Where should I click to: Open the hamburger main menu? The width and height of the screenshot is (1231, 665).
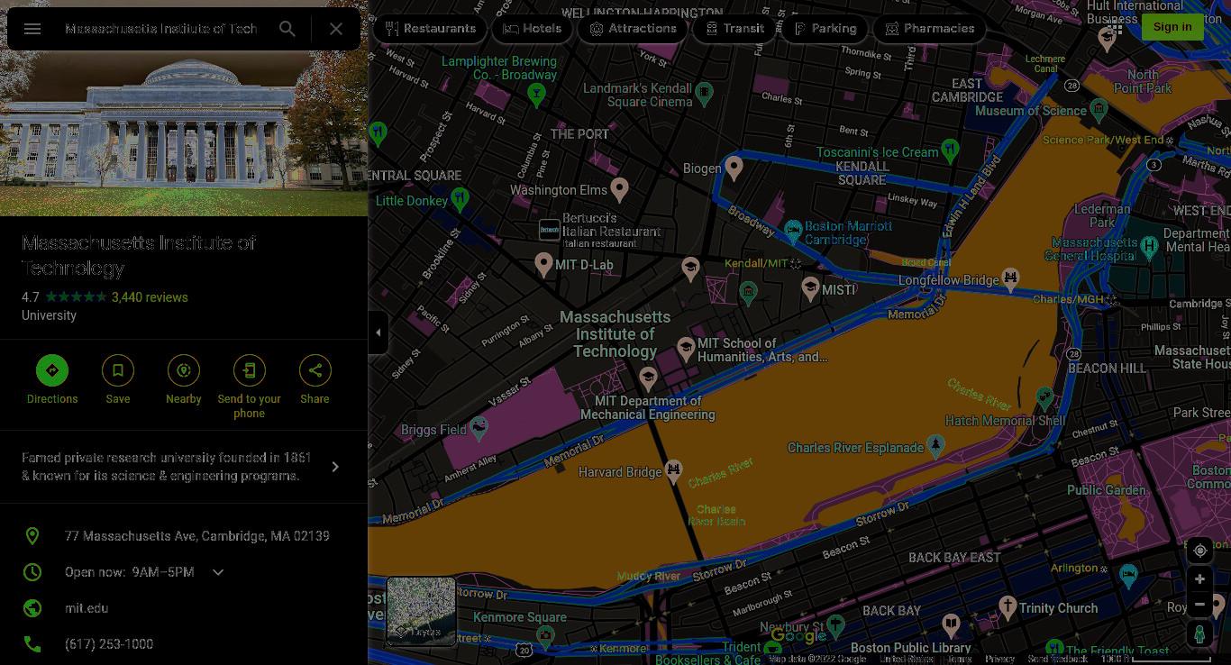tap(32, 29)
